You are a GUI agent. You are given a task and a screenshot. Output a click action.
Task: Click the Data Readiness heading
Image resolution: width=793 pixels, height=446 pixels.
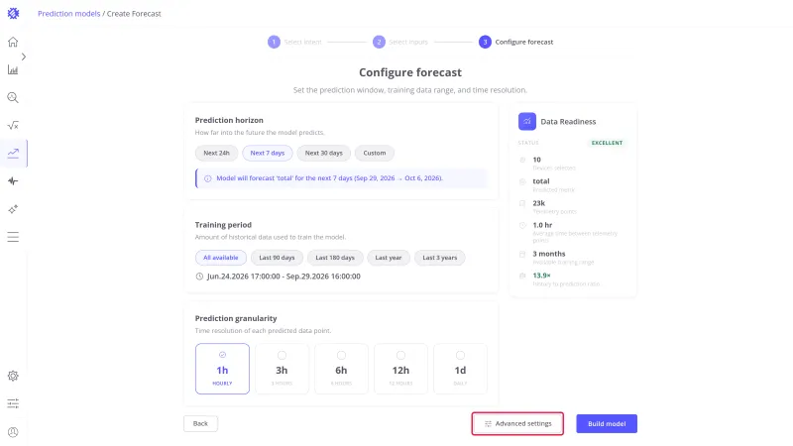click(x=568, y=121)
